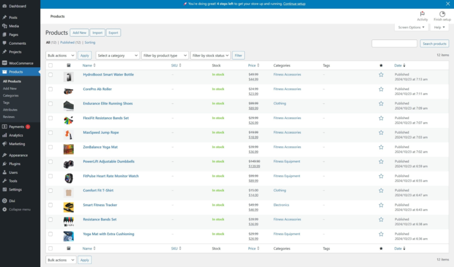Click the product search input field
This screenshot has height=267, width=454.
[x=394, y=44]
